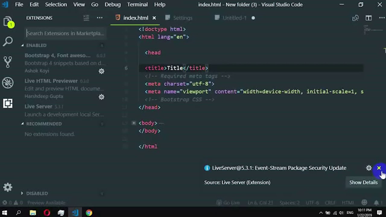This screenshot has height=217, width=386.
Task: Focus the Search Extensions in Marketplace field
Action: pyautogui.click(x=65, y=33)
